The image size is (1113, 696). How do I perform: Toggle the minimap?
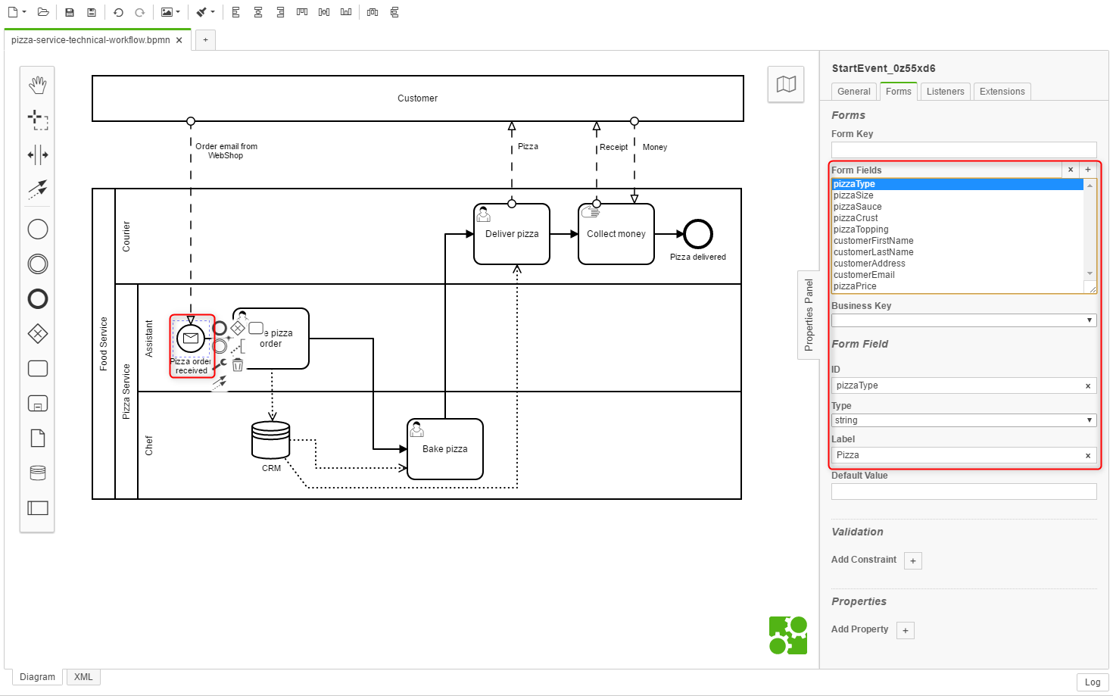pos(786,84)
